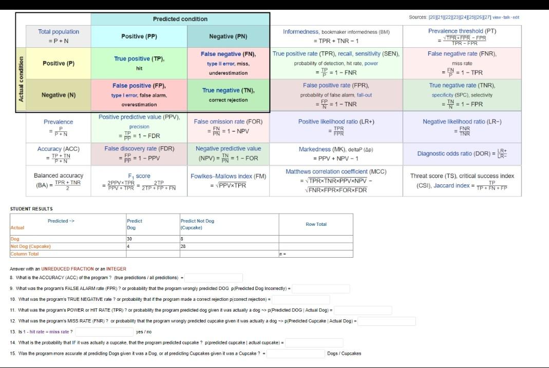
Task: Click the fall-out link
Action: 364,95
